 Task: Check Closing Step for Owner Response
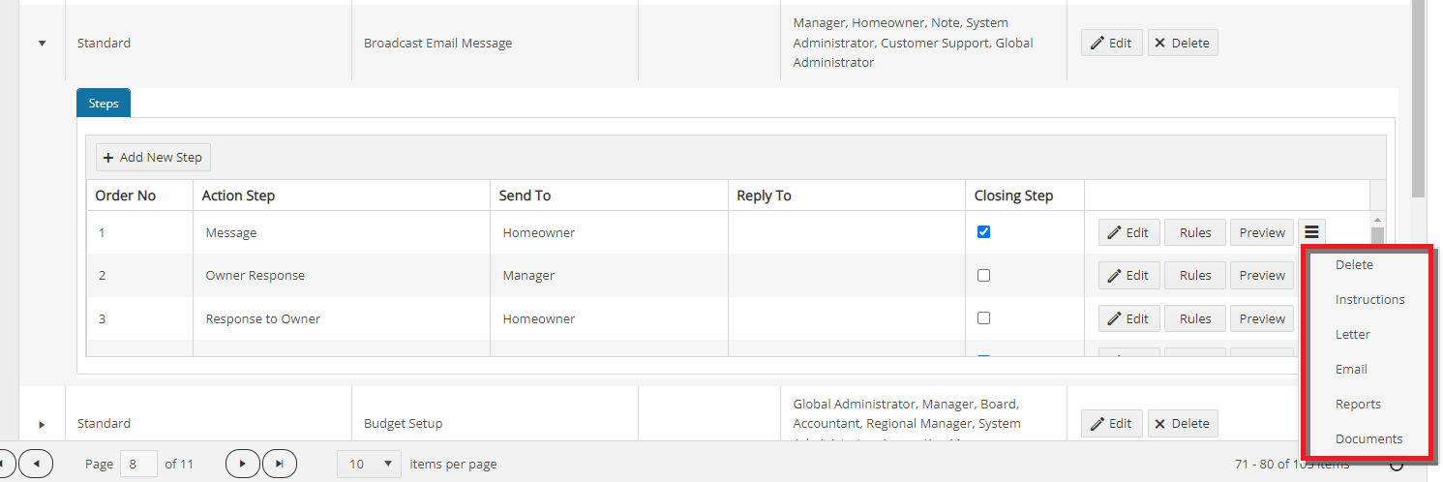pyautogui.click(x=983, y=275)
